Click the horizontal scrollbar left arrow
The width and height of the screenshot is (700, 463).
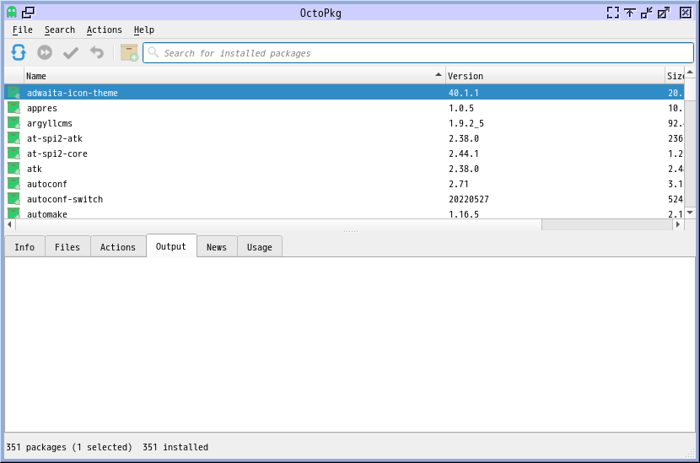[10, 224]
